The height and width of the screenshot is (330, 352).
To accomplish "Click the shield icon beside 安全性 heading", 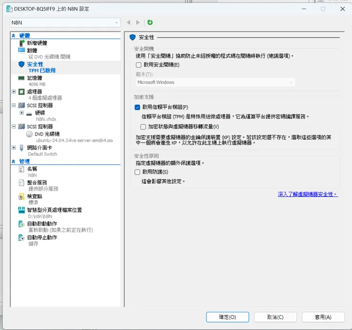I will [x=133, y=37].
